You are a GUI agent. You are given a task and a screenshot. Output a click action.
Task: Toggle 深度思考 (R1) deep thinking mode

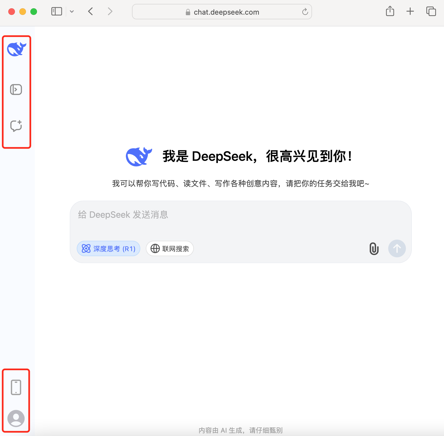coord(109,249)
